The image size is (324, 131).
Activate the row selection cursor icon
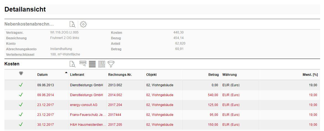coord(83,64)
